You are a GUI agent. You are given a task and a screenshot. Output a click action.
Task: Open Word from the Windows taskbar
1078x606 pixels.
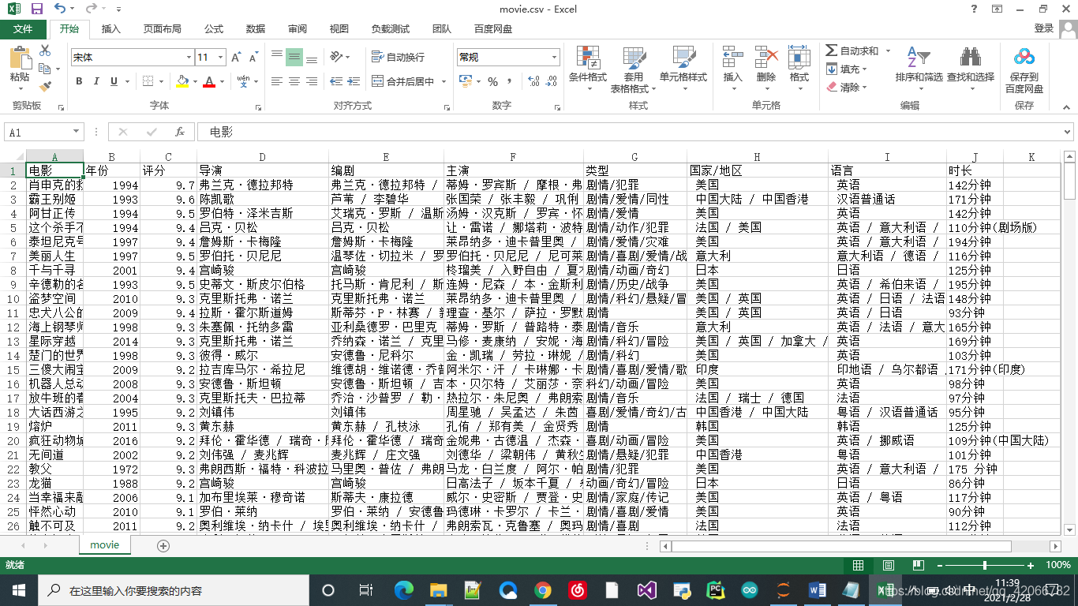click(817, 590)
